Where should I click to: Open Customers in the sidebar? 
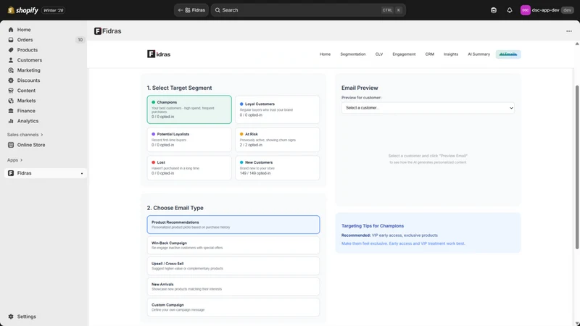29,60
